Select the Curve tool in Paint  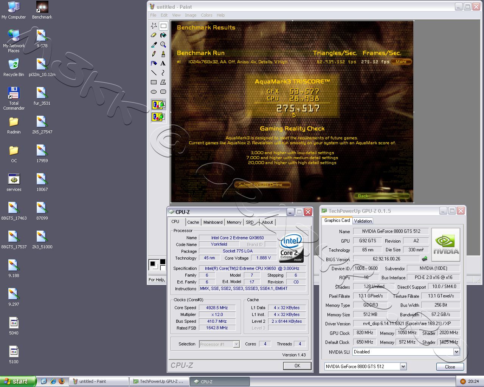(163, 73)
